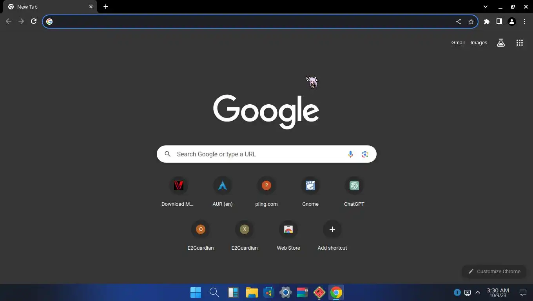
Task: Click the browser forward arrow
Action: click(21, 22)
